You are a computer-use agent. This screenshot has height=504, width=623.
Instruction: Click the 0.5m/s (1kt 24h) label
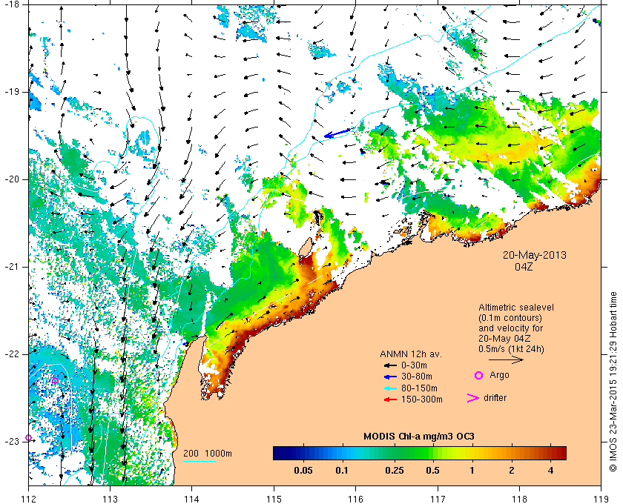pyautogui.click(x=511, y=349)
